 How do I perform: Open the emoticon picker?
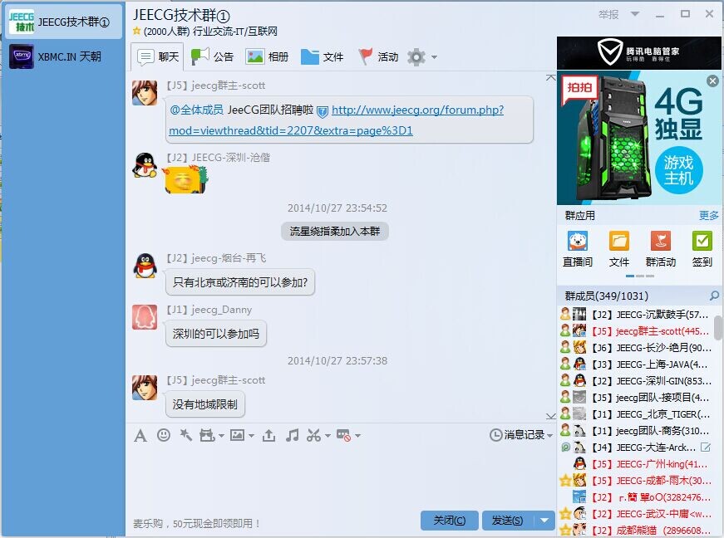click(164, 435)
